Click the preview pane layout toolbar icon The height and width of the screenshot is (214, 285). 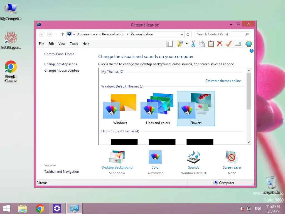click(x=169, y=44)
